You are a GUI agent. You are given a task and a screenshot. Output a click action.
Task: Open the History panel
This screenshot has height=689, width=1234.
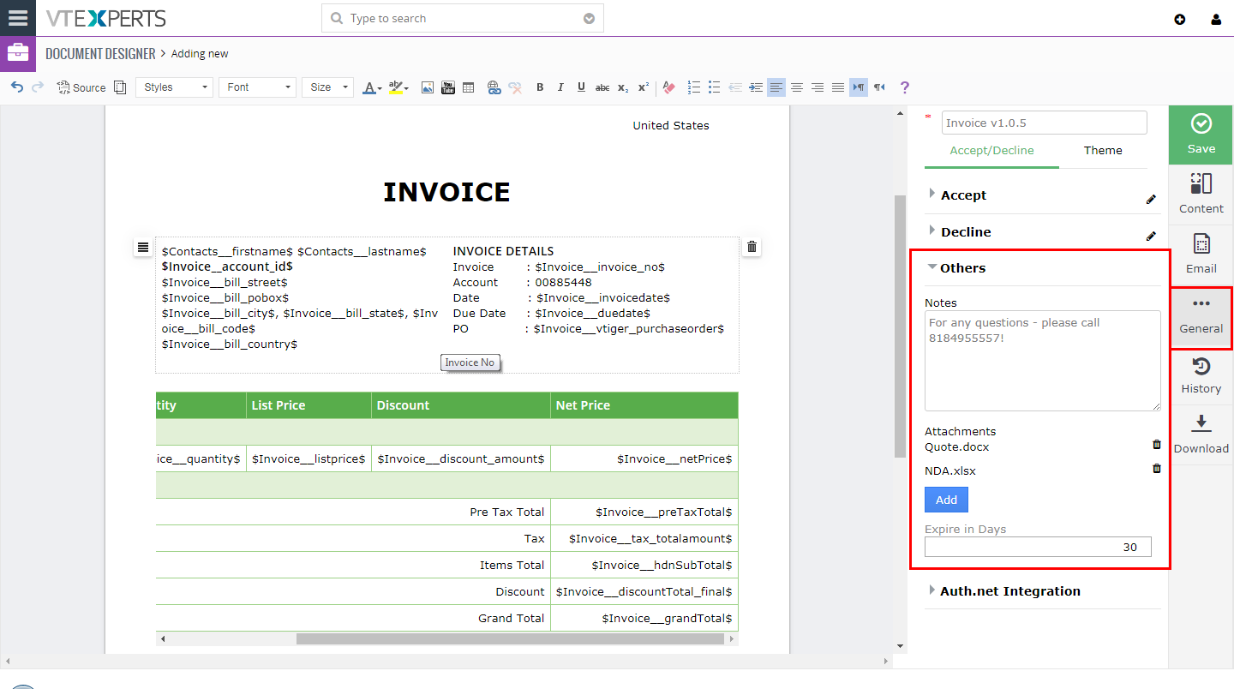pos(1201,375)
